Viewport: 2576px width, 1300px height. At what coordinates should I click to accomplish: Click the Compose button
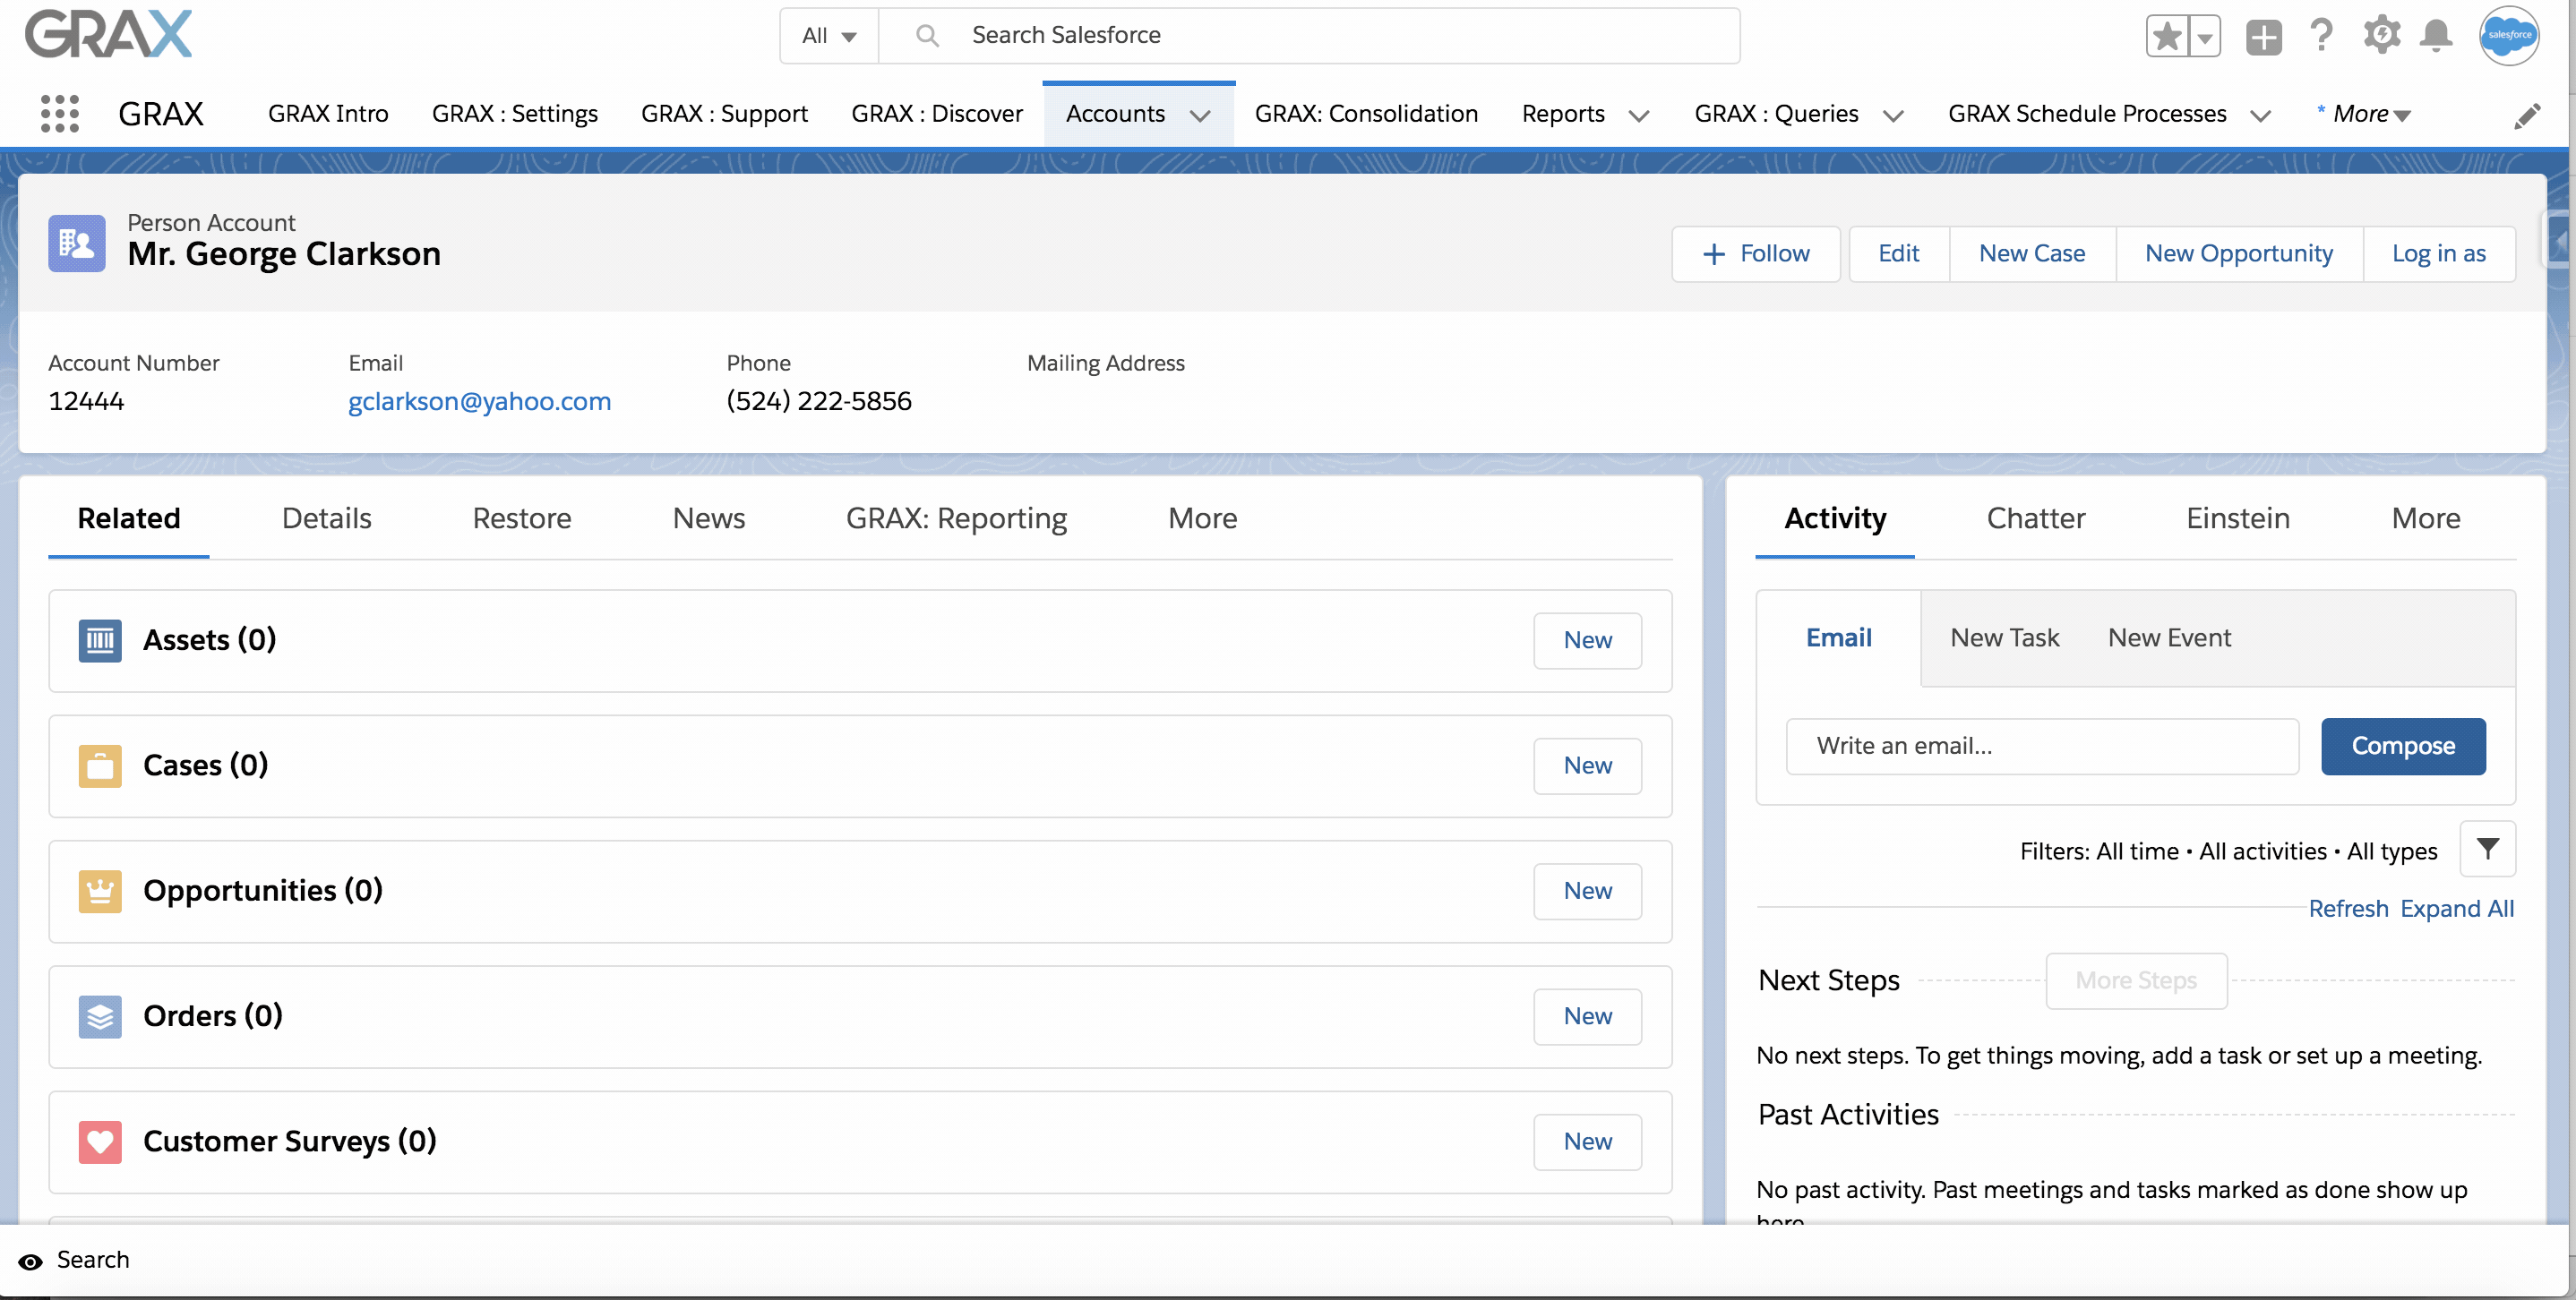point(2403,747)
